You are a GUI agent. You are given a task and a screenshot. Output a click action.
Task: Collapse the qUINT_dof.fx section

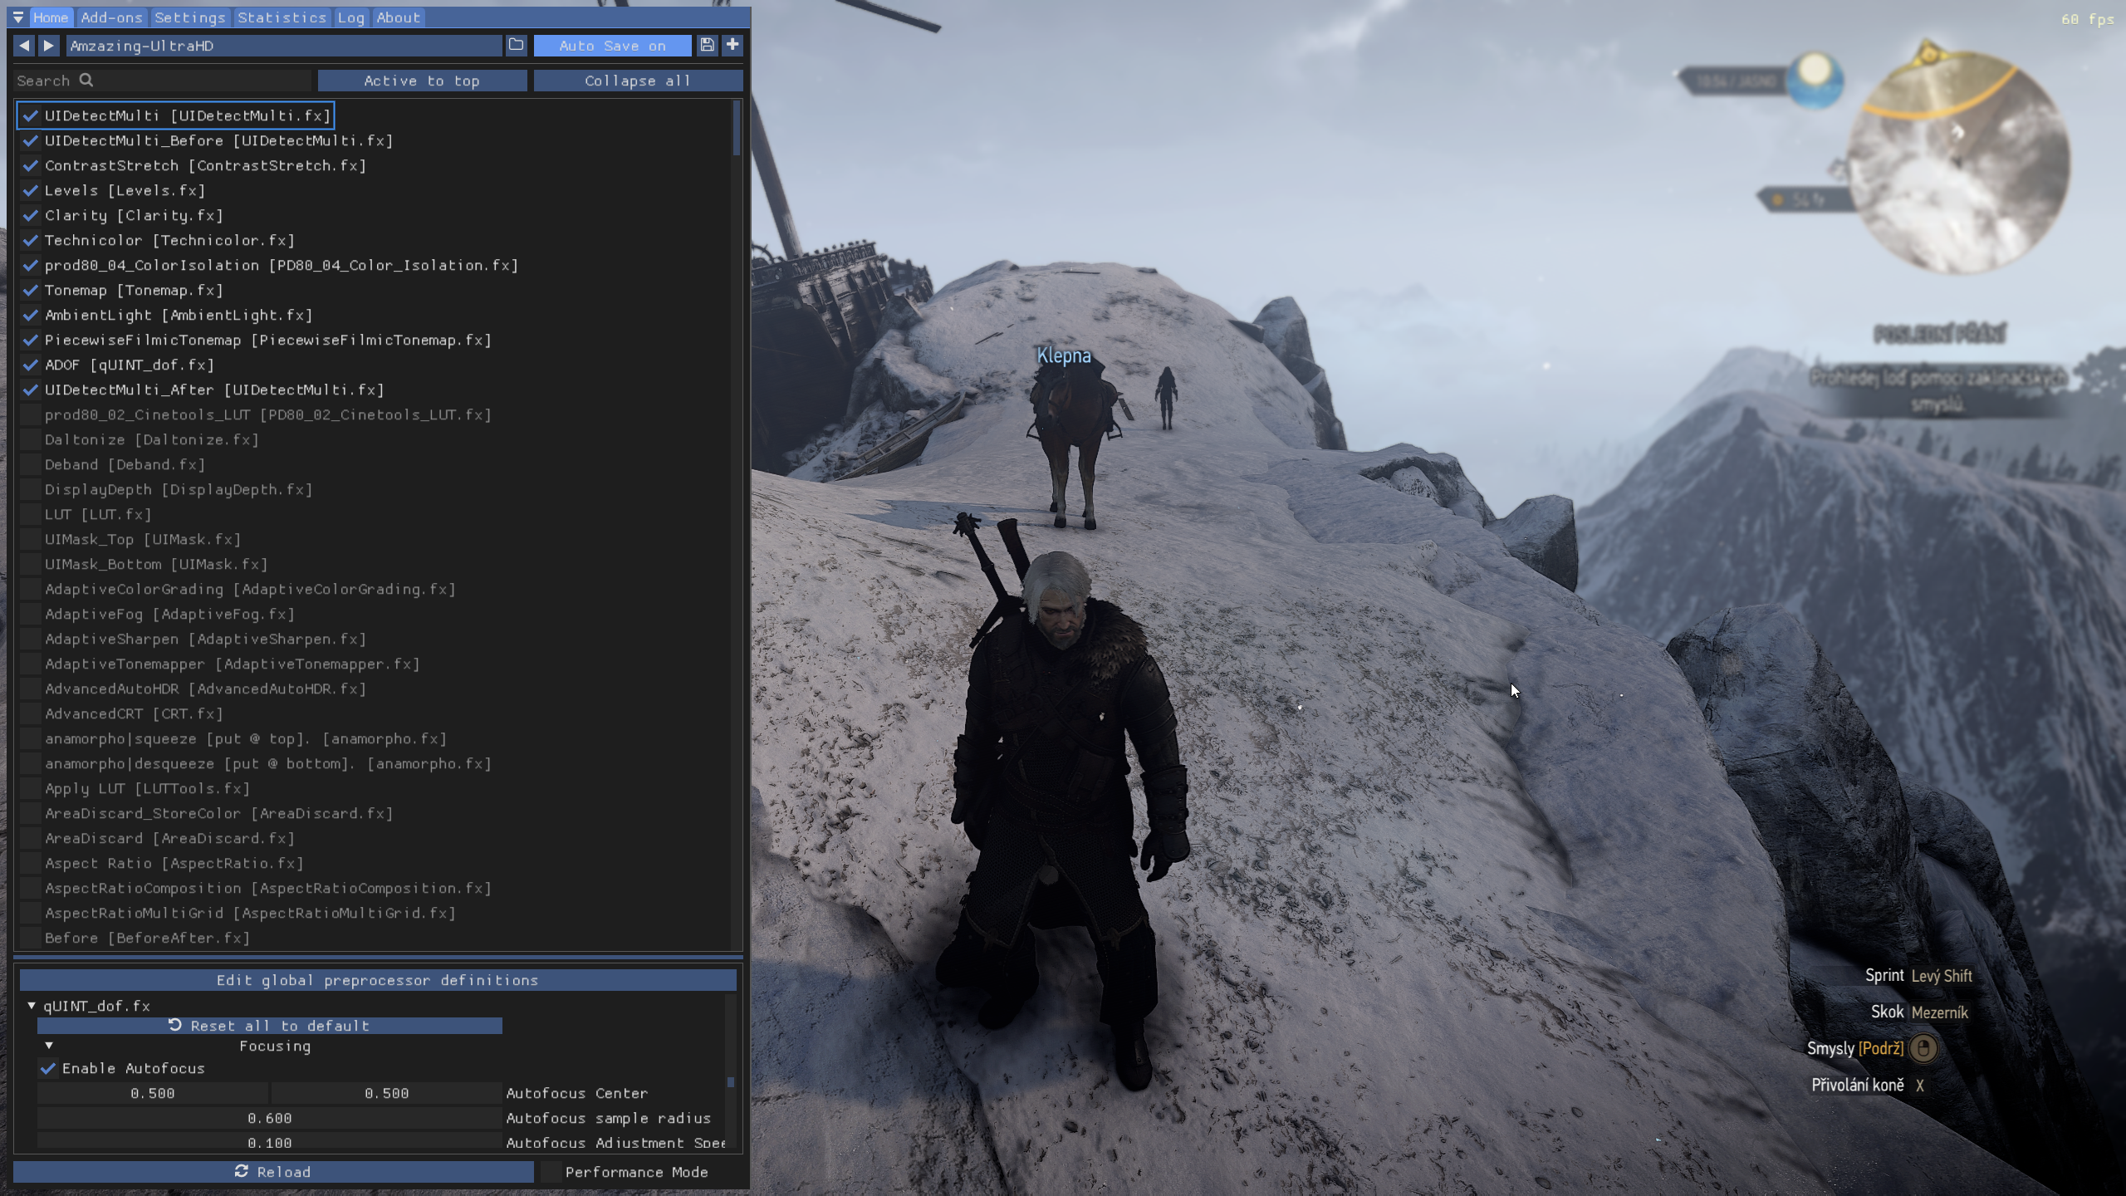[x=32, y=1006]
